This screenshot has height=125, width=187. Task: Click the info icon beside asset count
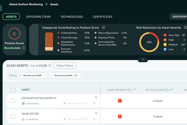[x=50, y=66]
